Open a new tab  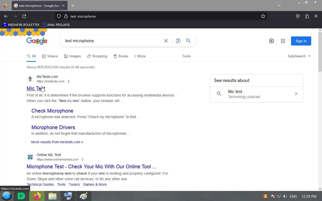tap(73, 6)
